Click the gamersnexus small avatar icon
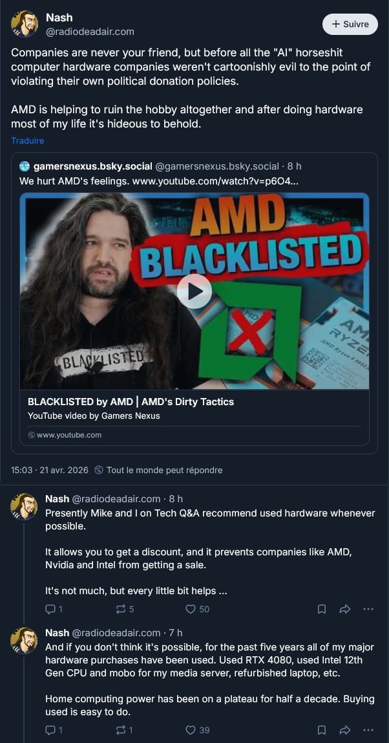 pyautogui.click(x=25, y=166)
